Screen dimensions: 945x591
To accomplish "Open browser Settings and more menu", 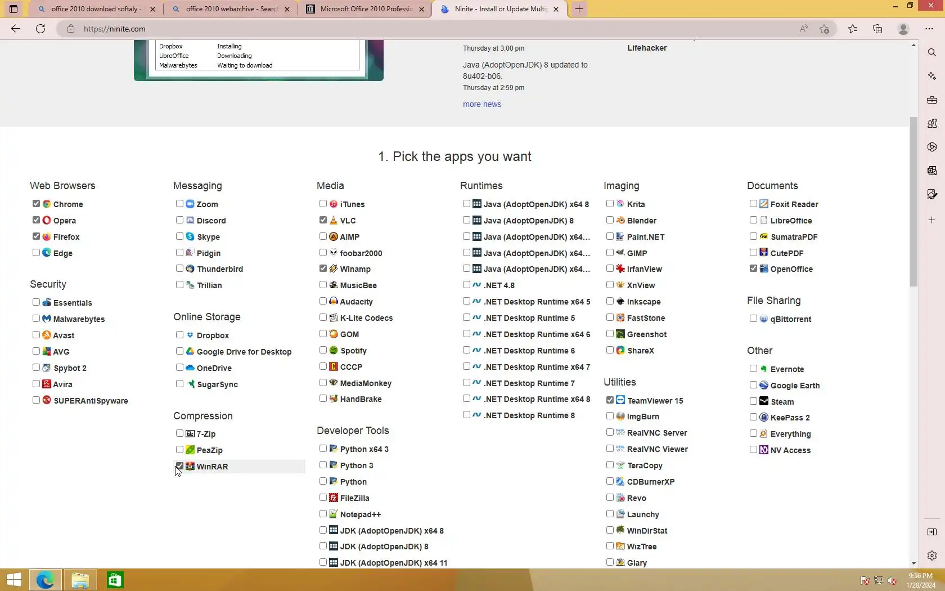I will tap(929, 29).
